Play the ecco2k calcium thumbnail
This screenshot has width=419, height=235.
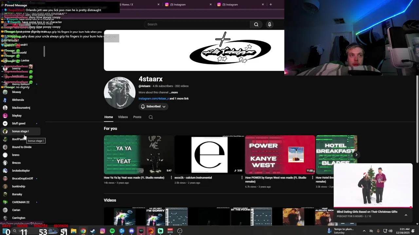[x=209, y=155]
